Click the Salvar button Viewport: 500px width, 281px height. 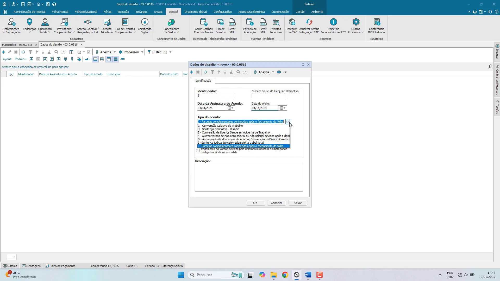tap(297, 203)
